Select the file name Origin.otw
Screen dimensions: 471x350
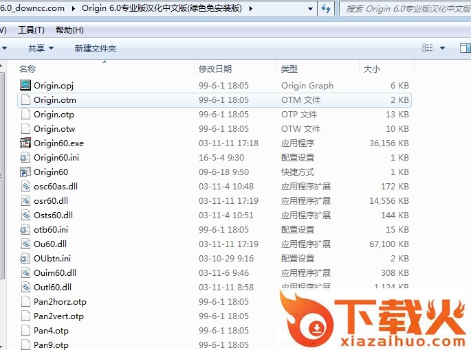54,128
